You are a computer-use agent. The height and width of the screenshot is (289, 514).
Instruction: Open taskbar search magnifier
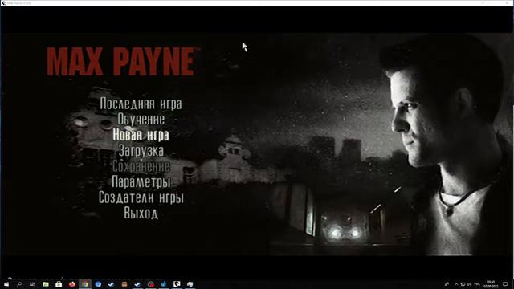click(19, 284)
